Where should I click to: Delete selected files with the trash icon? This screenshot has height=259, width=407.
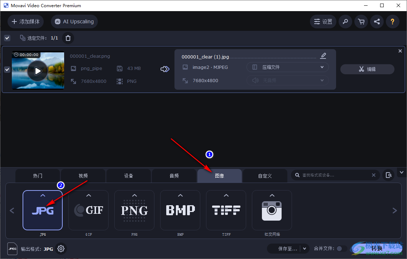pyautogui.click(x=68, y=38)
